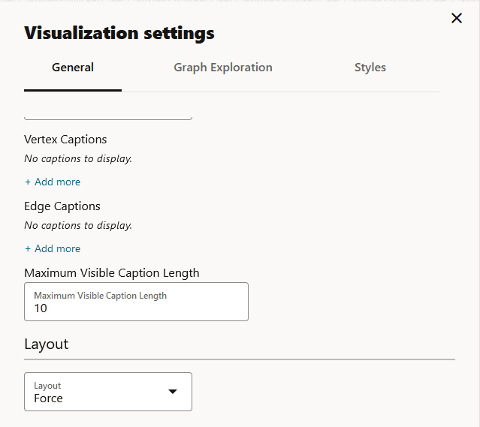Click the Edge Captions label
This screenshot has width=480, height=427.
coord(62,206)
